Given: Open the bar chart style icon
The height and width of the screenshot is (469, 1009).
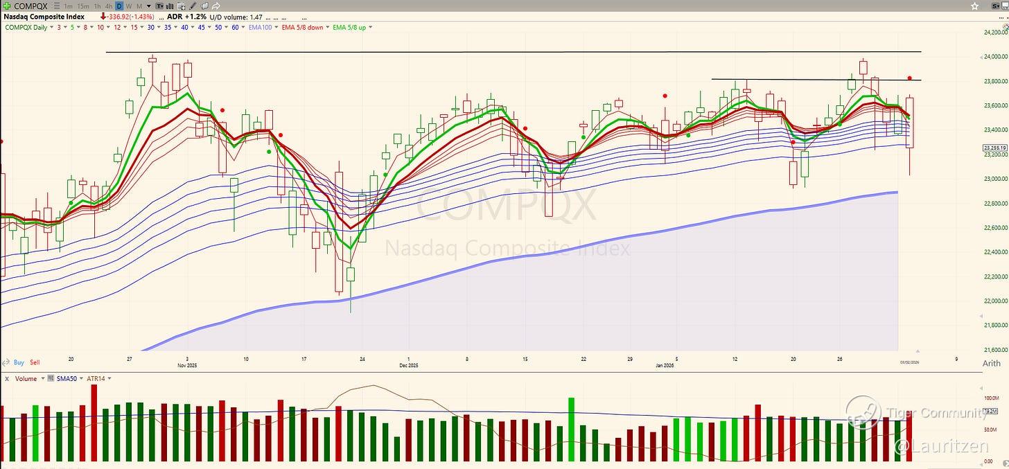Looking at the screenshot, I should (170, 6).
